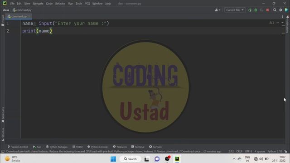Open the Chat app on the taskbar

tap(157, 159)
